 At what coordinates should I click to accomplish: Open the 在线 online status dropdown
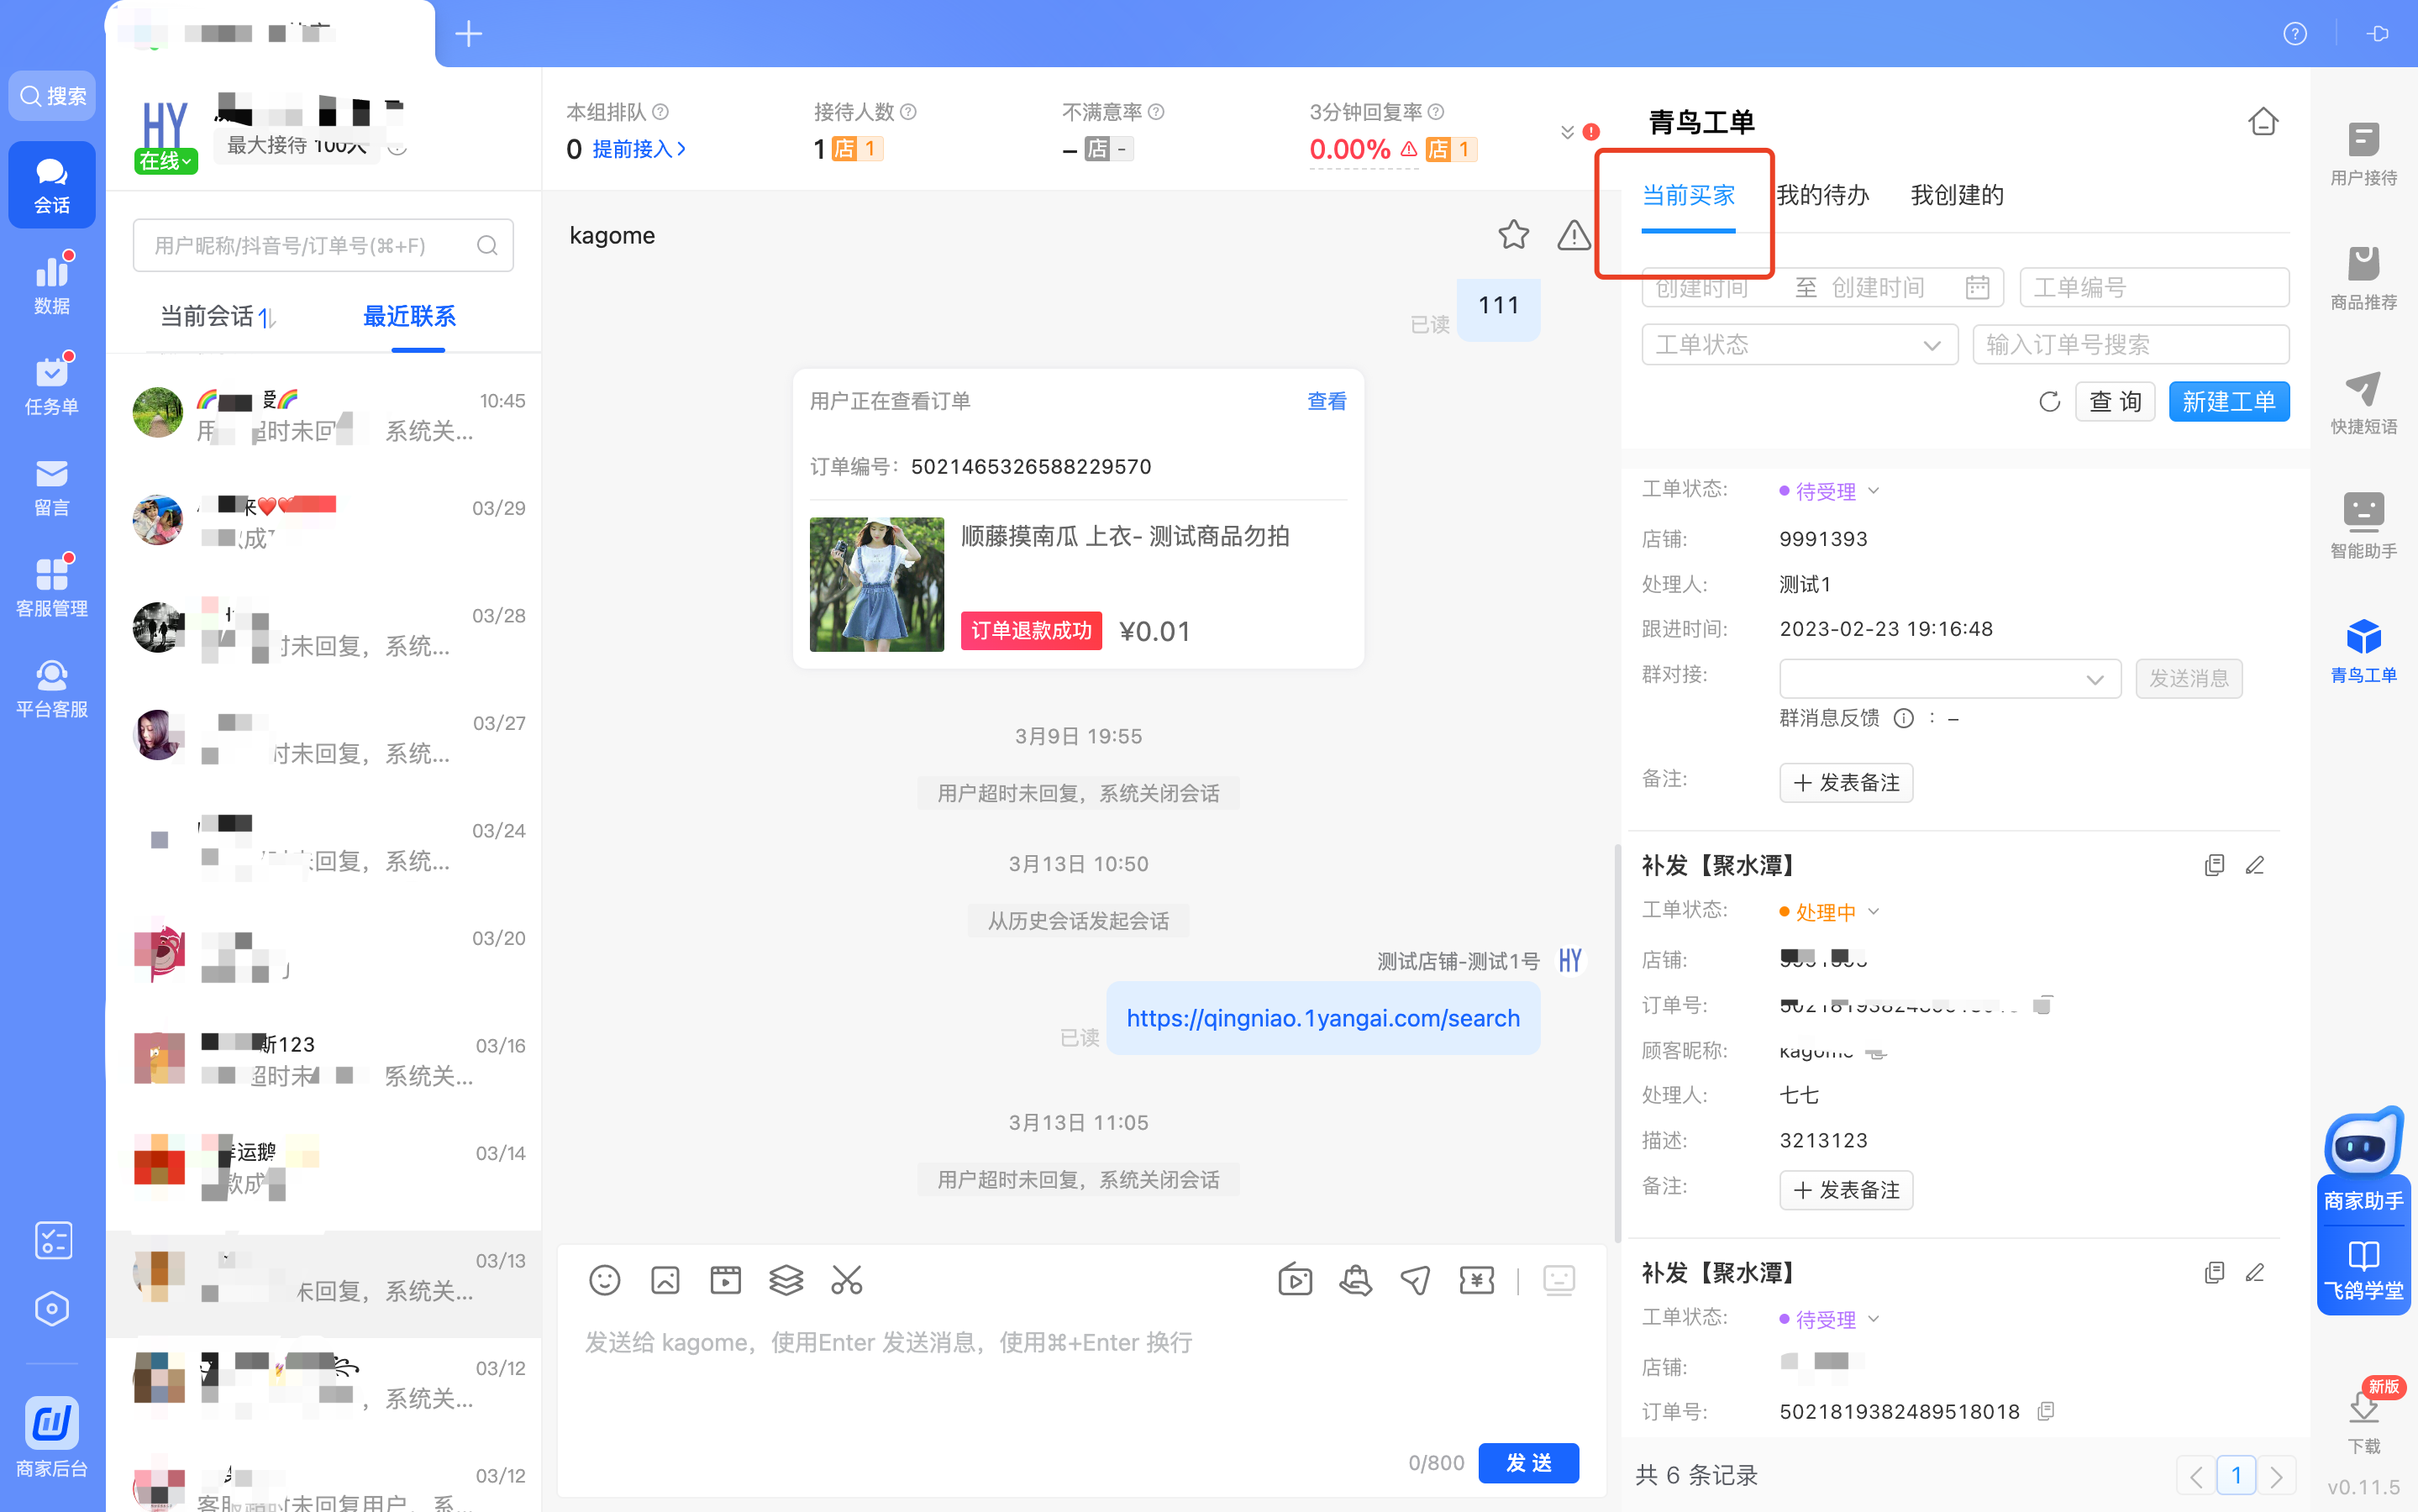(165, 161)
